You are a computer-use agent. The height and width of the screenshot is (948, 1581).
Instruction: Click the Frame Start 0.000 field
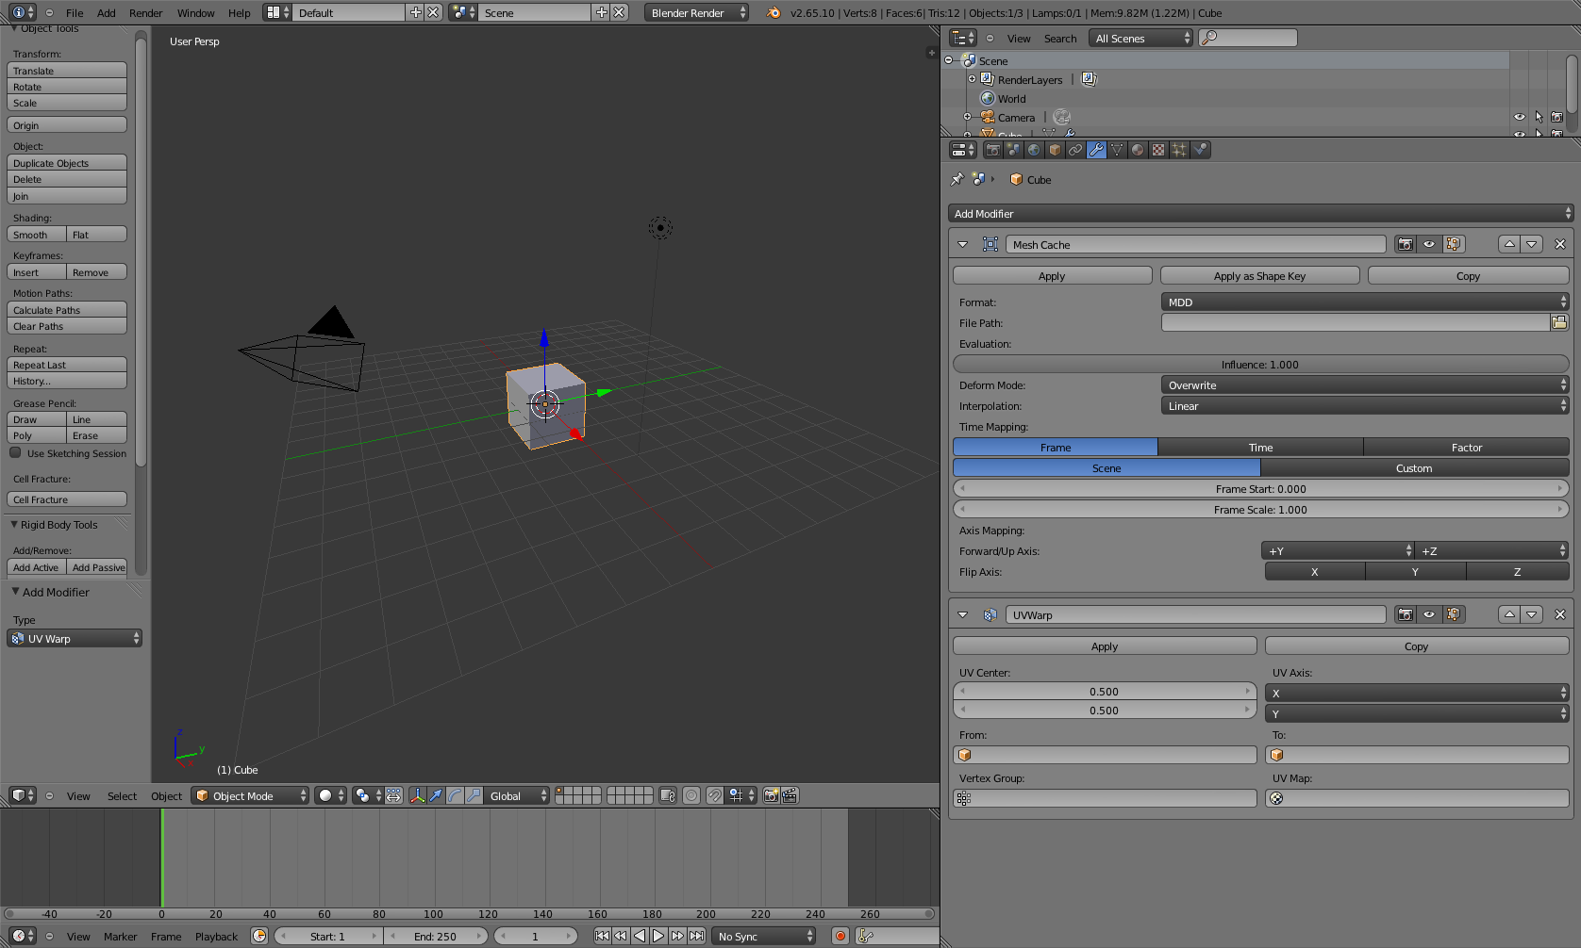point(1261,488)
